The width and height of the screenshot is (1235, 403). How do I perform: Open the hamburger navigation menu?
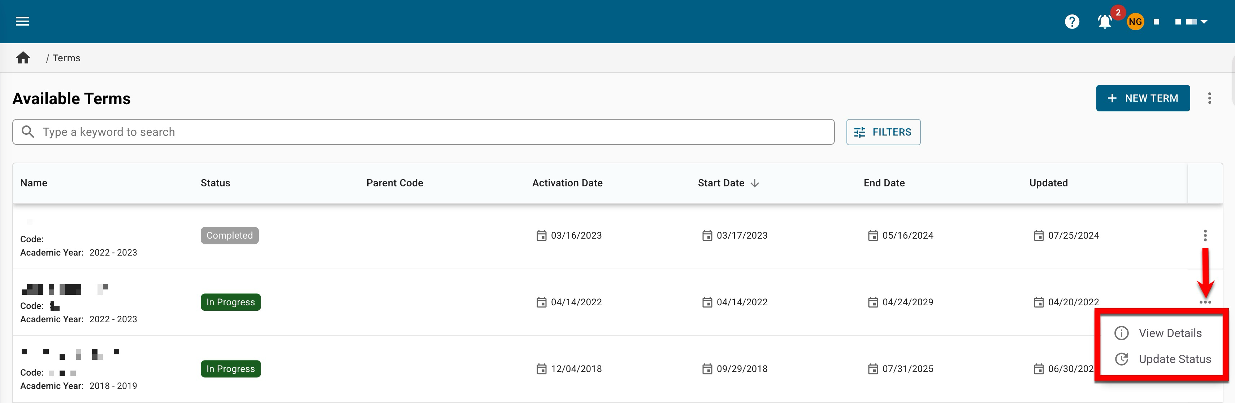coord(22,22)
